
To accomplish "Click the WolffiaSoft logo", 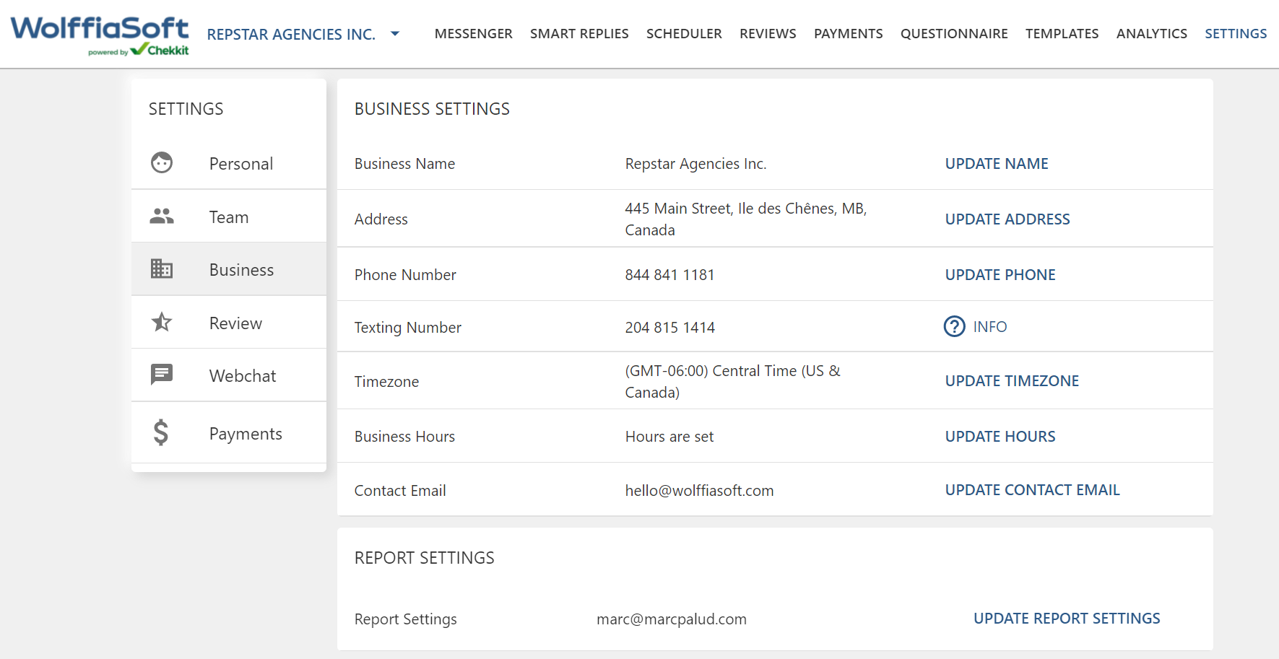I will click(x=100, y=35).
